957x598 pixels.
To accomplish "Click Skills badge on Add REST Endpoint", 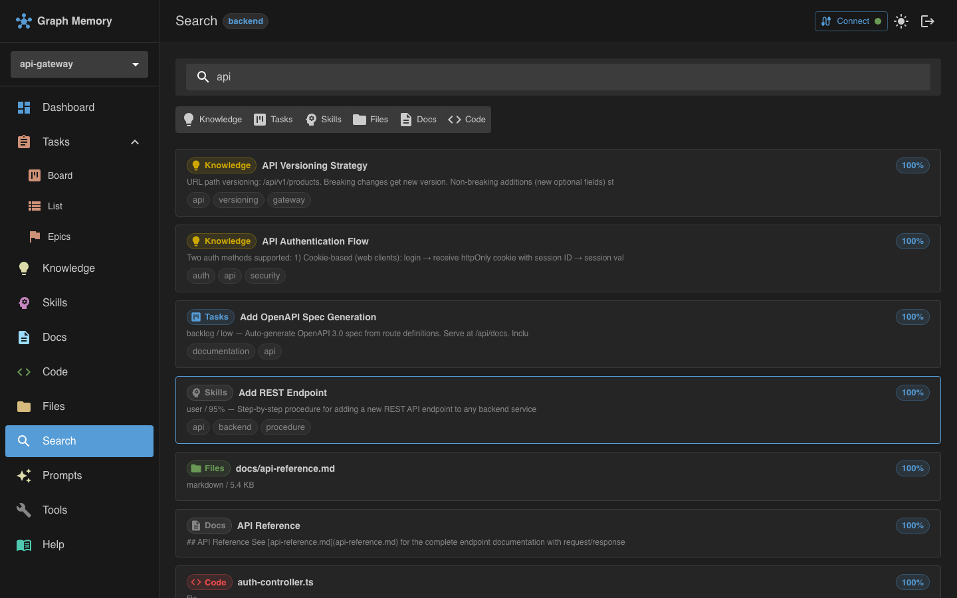I will click(x=210, y=393).
